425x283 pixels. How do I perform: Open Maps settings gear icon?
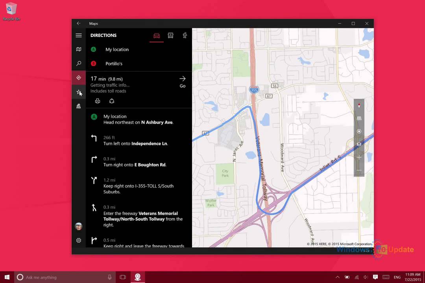[79, 240]
